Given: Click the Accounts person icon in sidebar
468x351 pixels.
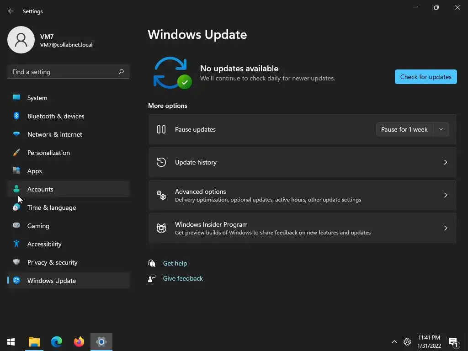Looking at the screenshot, I should (16, 189).
